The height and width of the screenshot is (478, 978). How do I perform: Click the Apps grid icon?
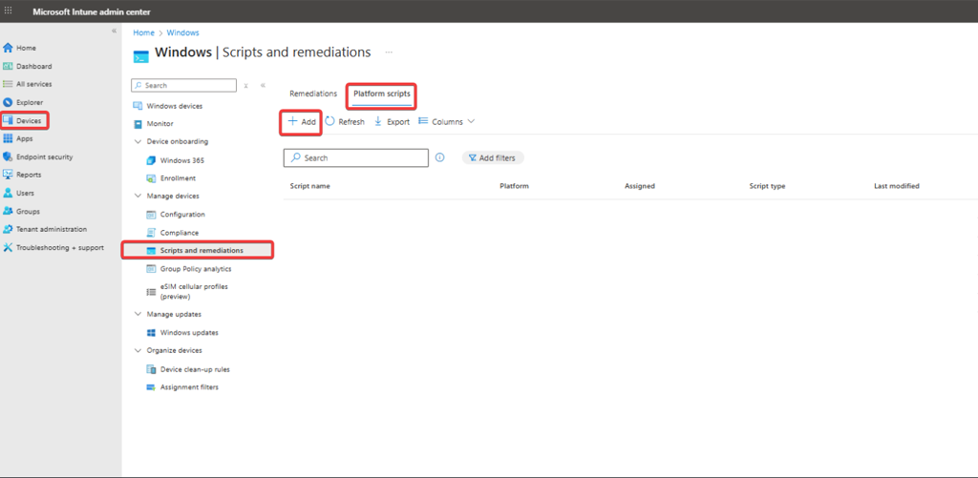[8, 138]
